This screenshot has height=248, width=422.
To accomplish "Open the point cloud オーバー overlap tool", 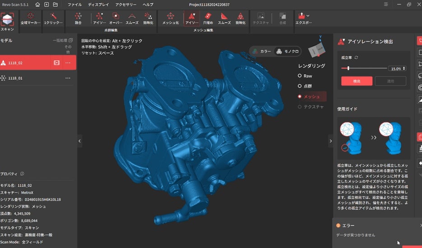I will (116, 18).
